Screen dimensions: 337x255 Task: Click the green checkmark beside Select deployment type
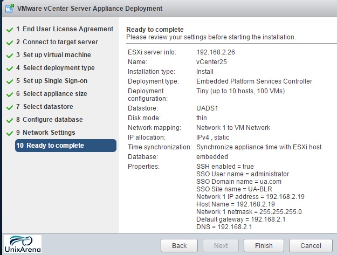[10, 68]
